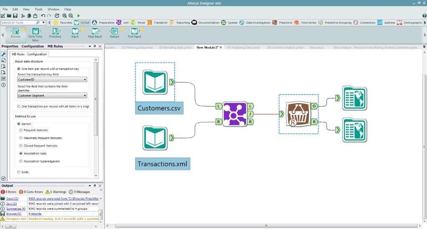The image size is (427, 229).
Task: Filter Output by 1 Warnings
Action: click(x=56, y=192)
